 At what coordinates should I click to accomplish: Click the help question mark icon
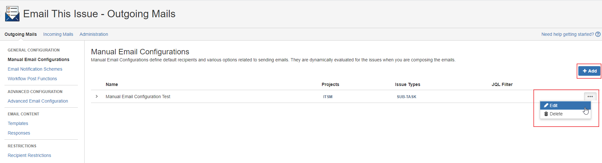tap(598, 34)
